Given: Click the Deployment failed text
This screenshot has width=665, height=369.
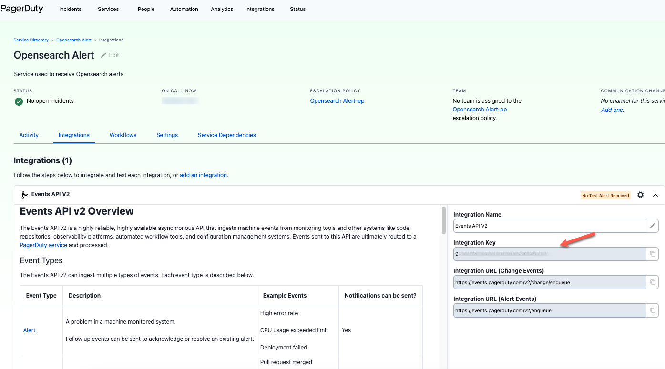Looking at the screenshot, I should [x=284, y=348].
